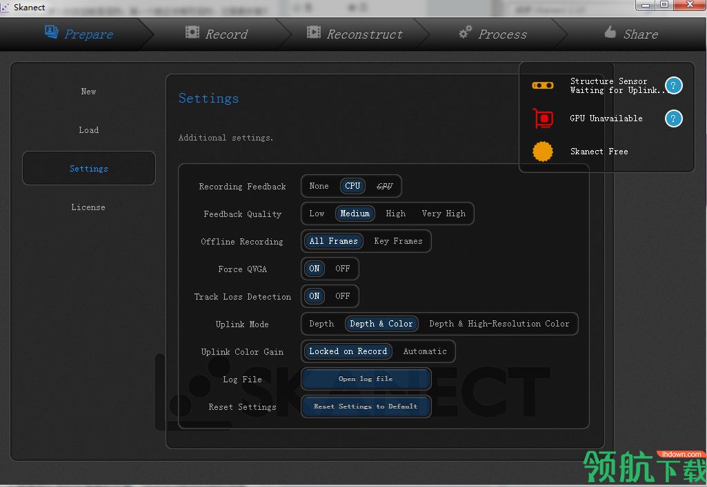Choose Key Frames for Offline Recording
This screenshot has width=707, height=487.
click(398, 241)
